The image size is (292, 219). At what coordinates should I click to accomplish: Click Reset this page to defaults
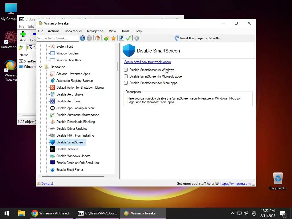(x=197, y=38)
